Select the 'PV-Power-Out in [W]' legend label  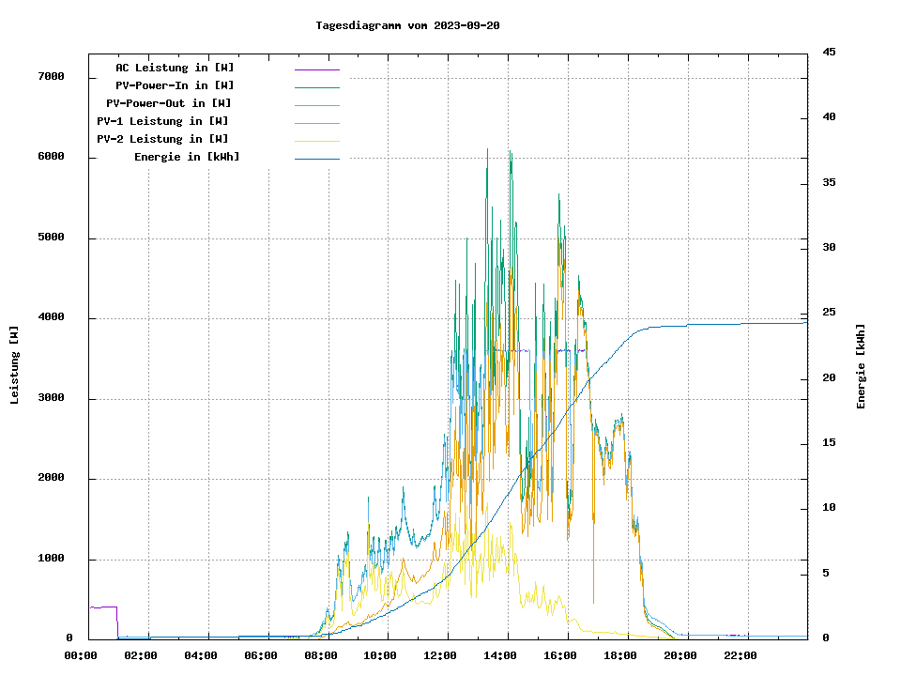(x=168, y=103)
